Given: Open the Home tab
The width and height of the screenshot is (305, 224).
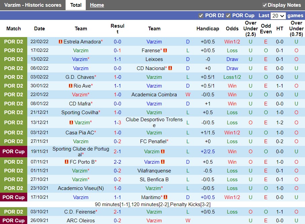Looking at the screenshot, I should tap(97, 5).
